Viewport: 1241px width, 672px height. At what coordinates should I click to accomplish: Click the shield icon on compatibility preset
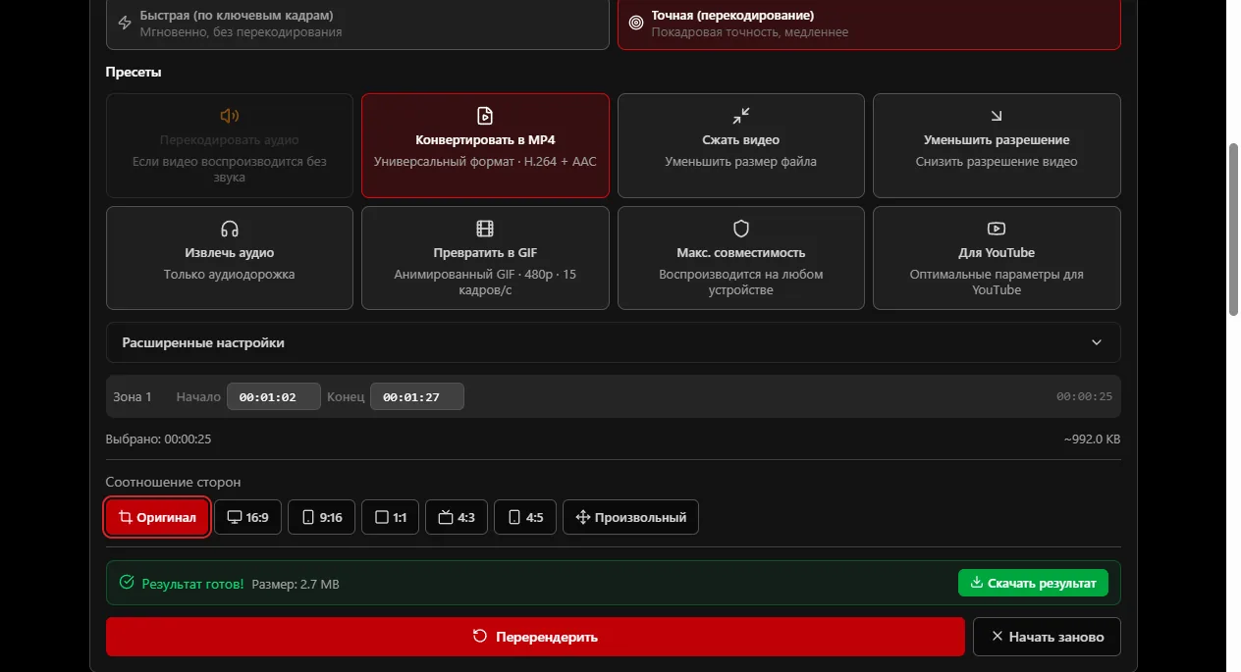[741, 229]
